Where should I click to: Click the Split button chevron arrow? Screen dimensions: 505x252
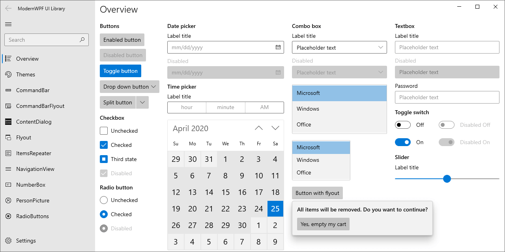[142, 102]
